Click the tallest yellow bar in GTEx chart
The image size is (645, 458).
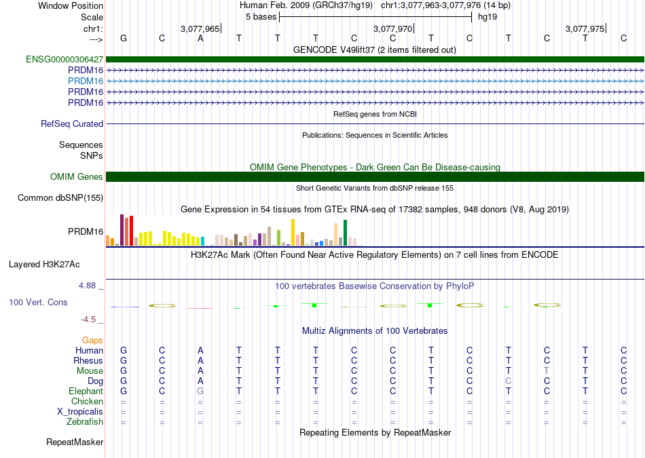[x=293, y=232]
